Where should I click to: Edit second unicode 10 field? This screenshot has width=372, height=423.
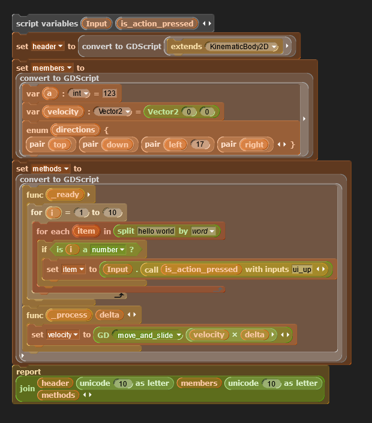click(x=271, y=383)
